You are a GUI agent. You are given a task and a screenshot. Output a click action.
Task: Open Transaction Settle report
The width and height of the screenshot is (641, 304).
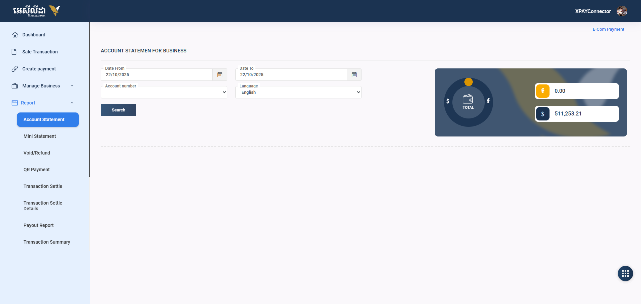click(x=43, y=186)
